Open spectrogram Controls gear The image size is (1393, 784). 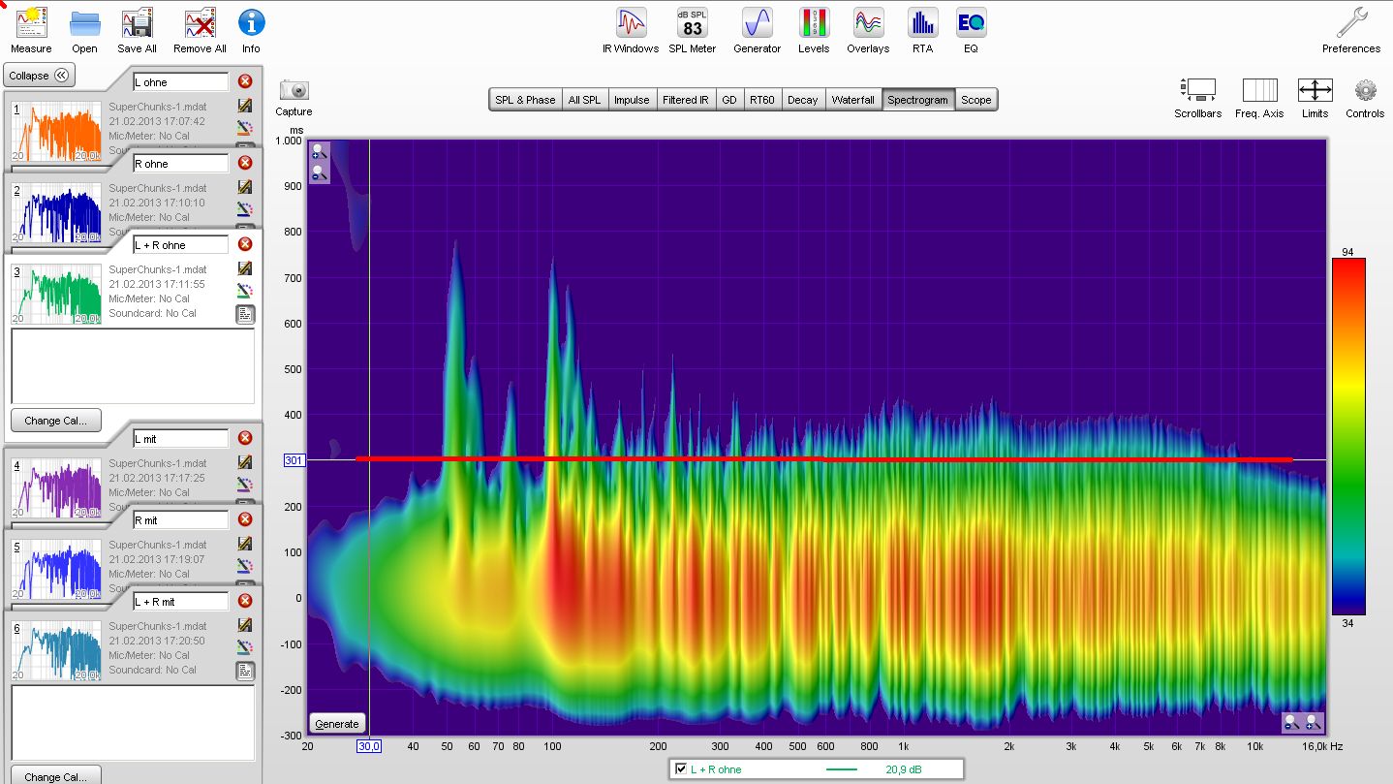1365,98
